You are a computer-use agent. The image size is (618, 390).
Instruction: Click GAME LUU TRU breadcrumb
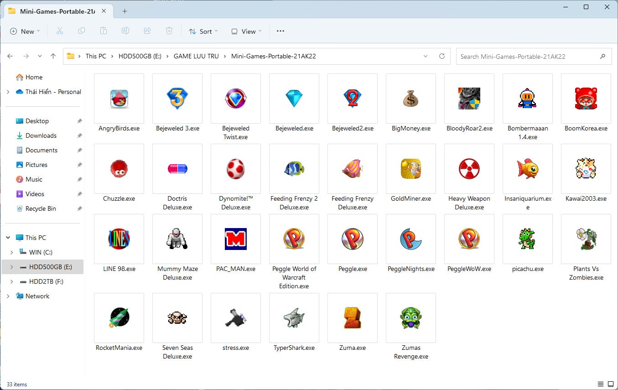[x=197, y=56]
